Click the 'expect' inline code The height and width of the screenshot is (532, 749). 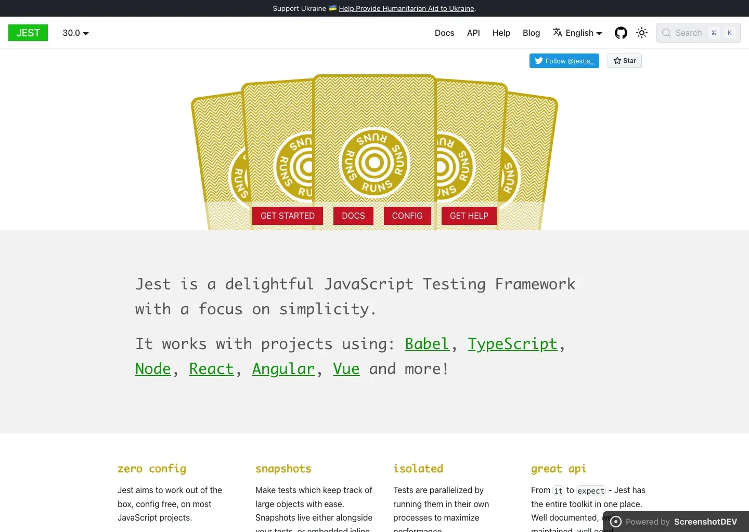click(591, 490)
